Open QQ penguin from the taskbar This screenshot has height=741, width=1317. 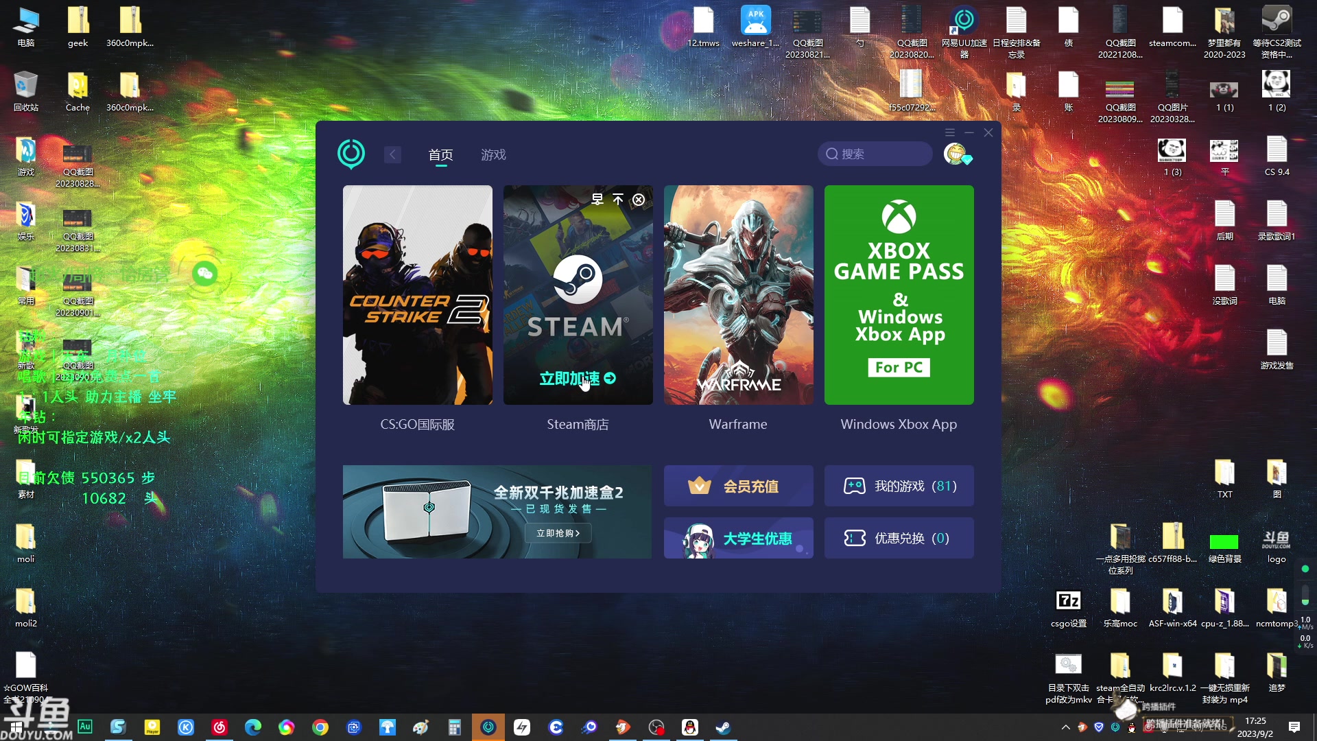click(x=689, y=727)
